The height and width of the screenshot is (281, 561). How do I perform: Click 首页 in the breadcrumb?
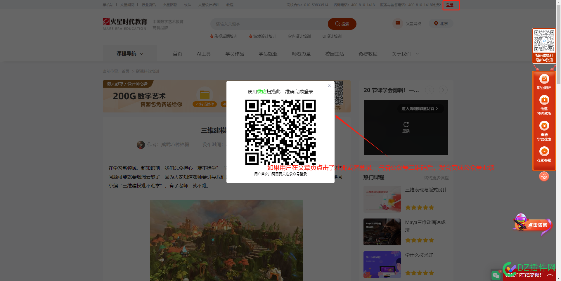(x=125, y=71)
